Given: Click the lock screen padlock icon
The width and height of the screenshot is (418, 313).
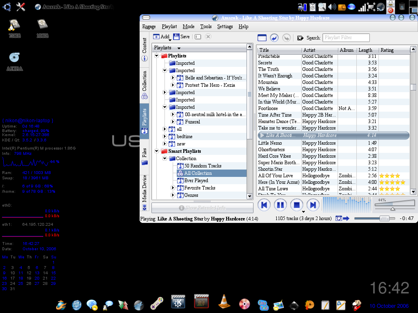Looking at the screenshot, I should [391, 3].
